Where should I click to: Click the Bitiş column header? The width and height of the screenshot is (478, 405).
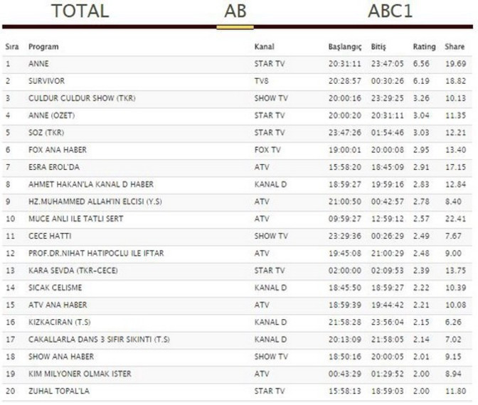[x=378, y=47]
